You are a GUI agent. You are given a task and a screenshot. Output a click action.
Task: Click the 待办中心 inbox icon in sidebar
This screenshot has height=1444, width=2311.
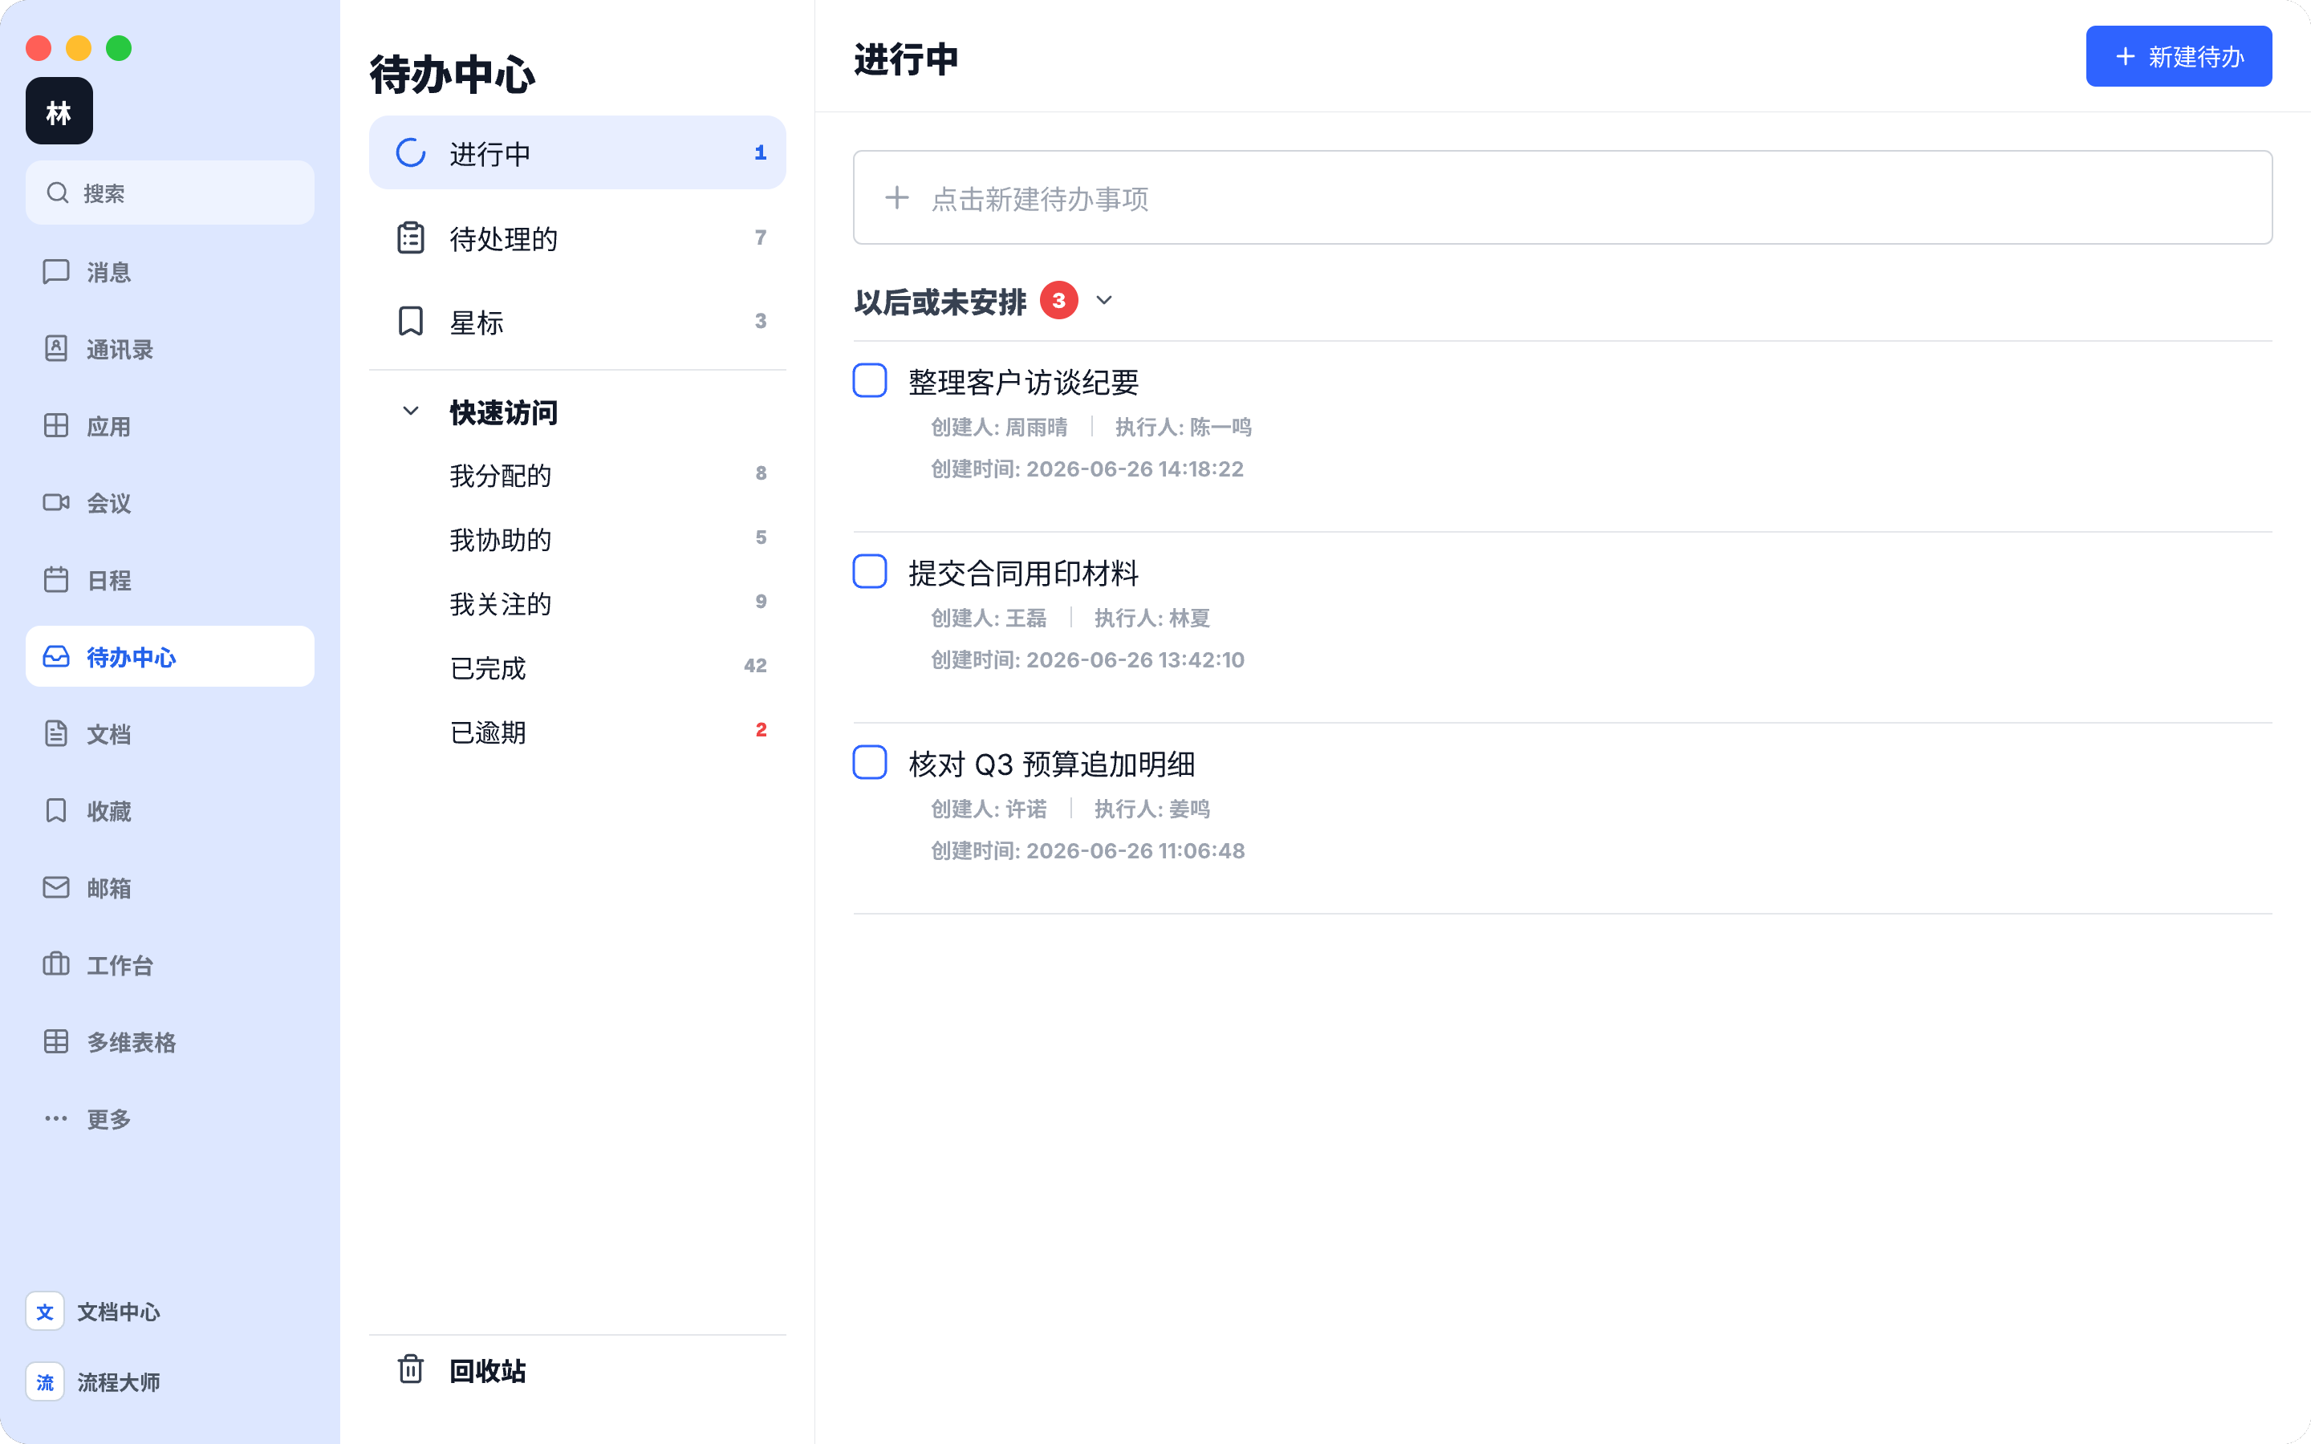[56, 656]
